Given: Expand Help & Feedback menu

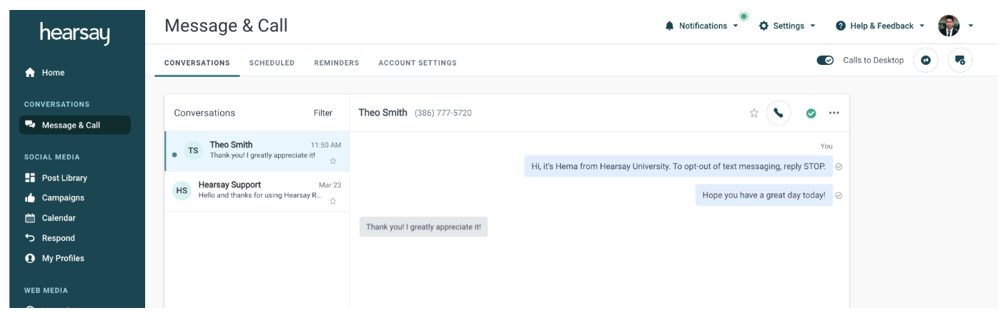Looking at the screenshot, I should [x=880, y=26].
